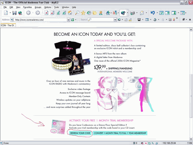Click the History clock-globe icon
Viewport: 193px width, 145px height.
(x=89, y=13)
